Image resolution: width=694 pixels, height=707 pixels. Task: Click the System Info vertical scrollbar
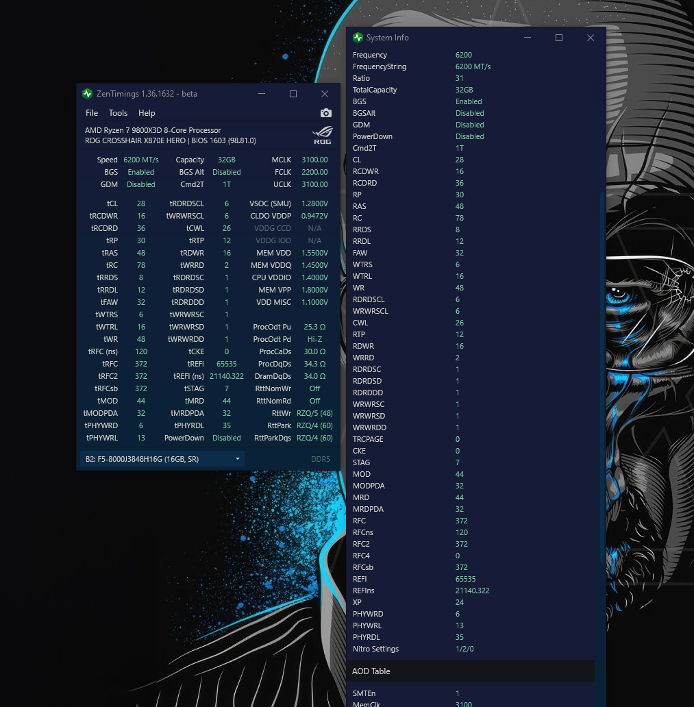[602, 377]
